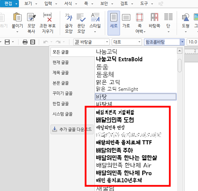Open the 바탕글 style dropdown

(91, 42)
